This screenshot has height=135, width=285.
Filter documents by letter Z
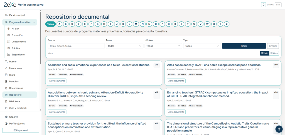pos(227,24)
